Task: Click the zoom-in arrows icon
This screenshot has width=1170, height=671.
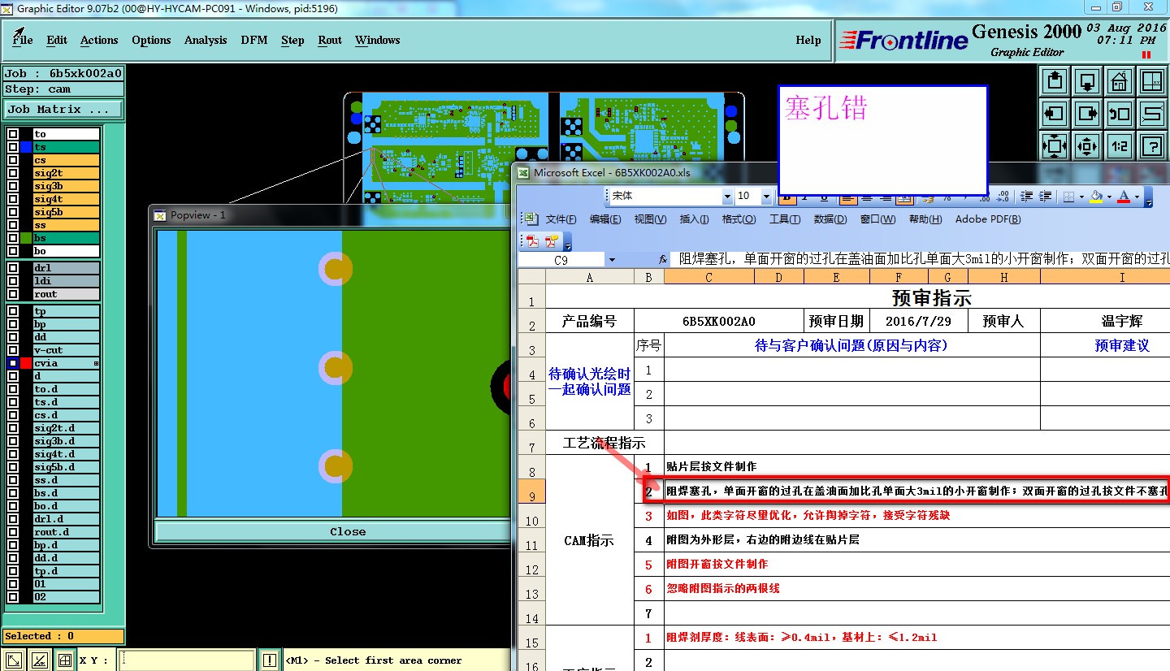Action: (1054, 146)
